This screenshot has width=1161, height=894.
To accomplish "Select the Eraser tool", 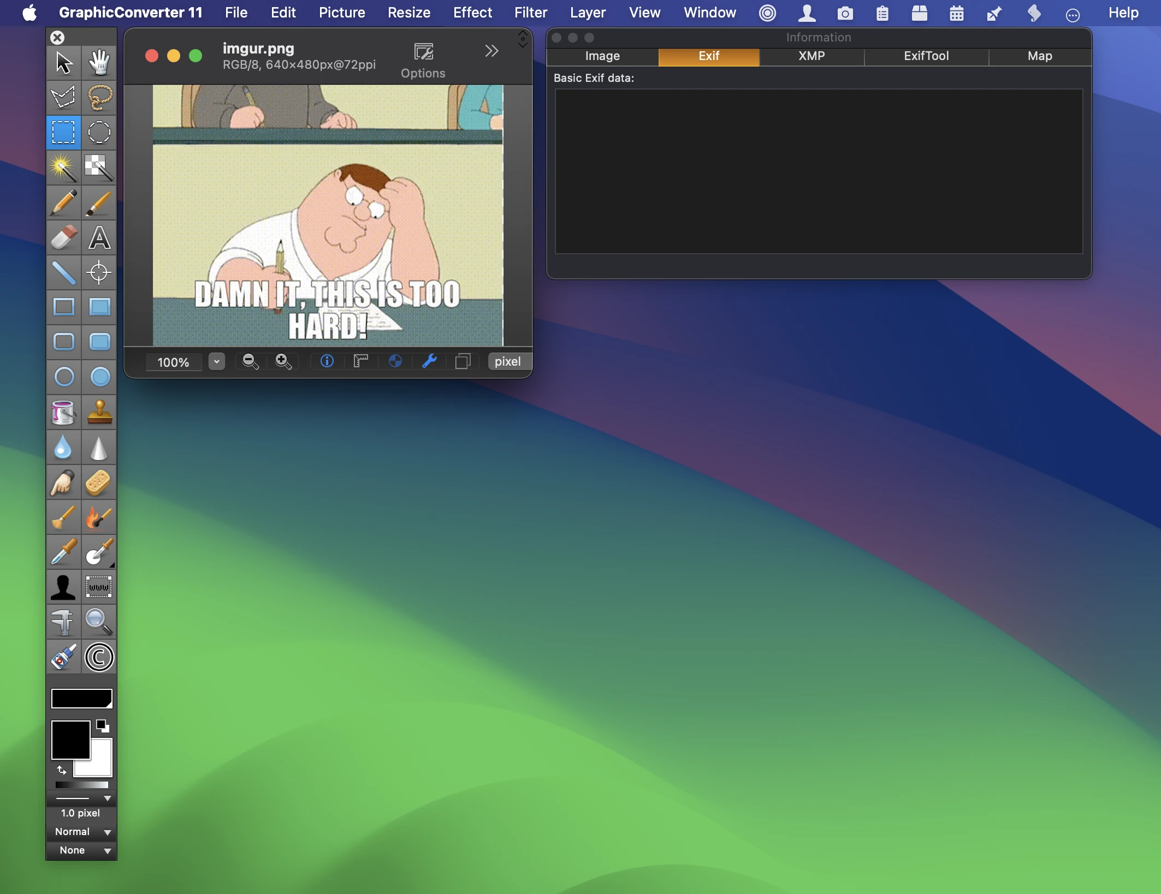I will coord(64,237).
